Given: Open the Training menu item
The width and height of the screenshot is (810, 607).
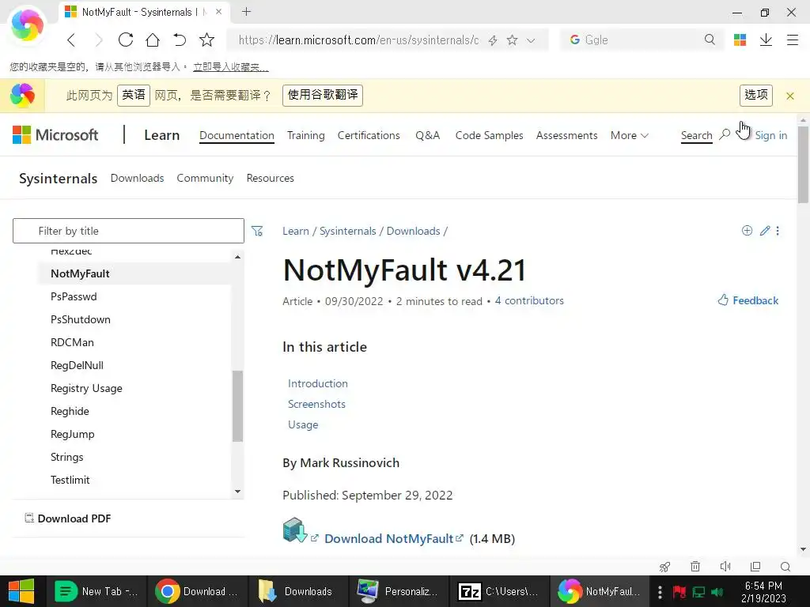Looking at the screenshot, I should pyautogui.click(x=306, y=135).
